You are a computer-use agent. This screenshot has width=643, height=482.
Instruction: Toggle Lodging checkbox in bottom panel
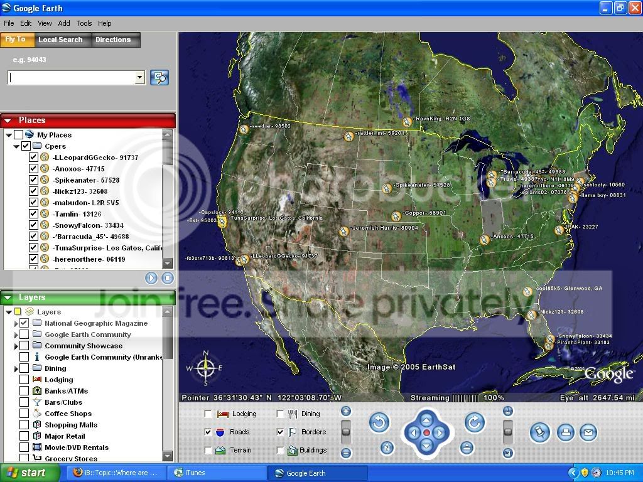click(x=208, y=414)
